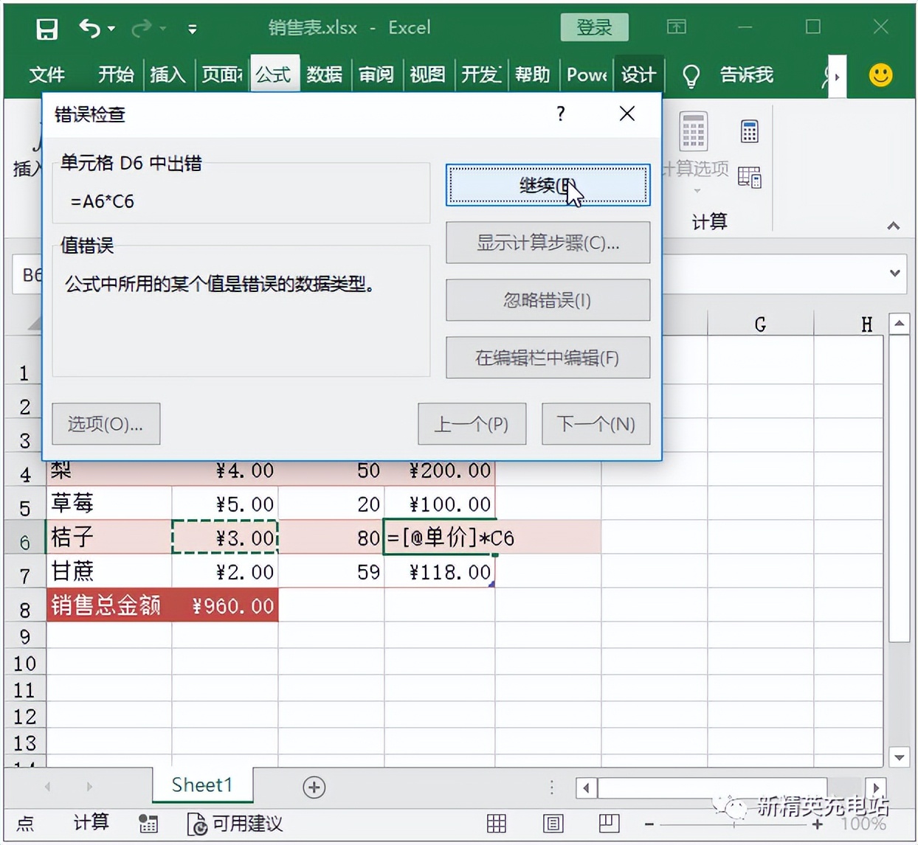Click the Save icon in Quick Access Toolbar
The height and width of the screenshot is (845, 918).
pos(46,27)
